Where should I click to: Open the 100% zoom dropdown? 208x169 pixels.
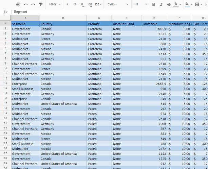click(54, 4)
